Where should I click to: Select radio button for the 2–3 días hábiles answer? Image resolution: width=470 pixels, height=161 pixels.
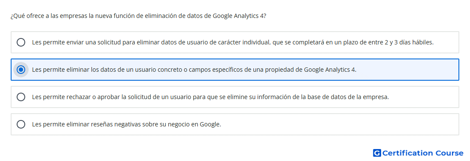[x=21, y=42]
